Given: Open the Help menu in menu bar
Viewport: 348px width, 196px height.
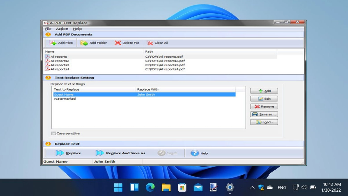Looking at the screenshot, I should coord(77,29).
